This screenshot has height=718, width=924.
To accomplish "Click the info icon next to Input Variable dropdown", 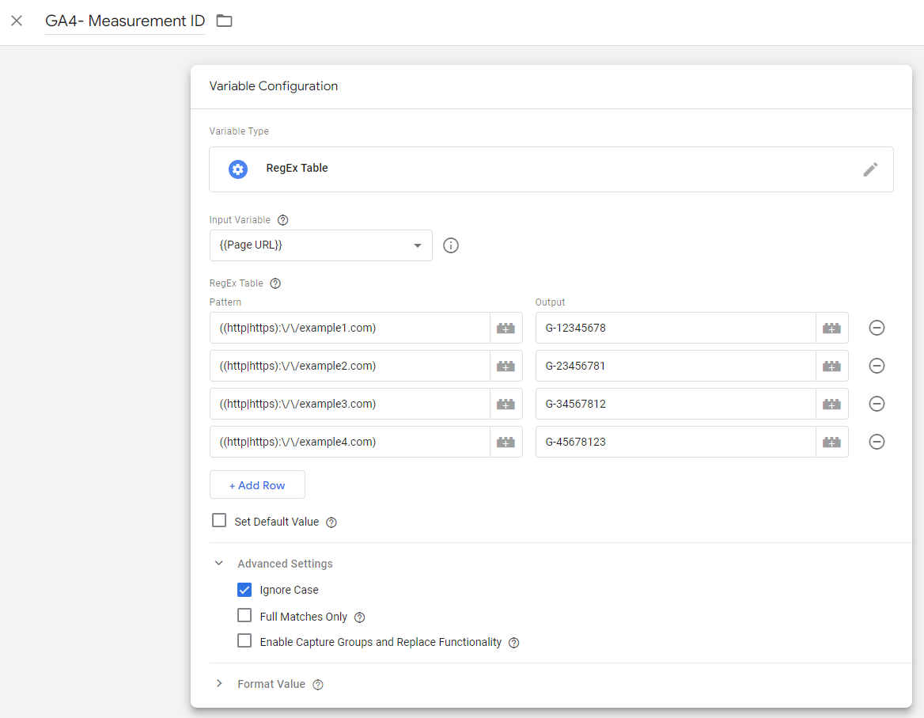I will 451,245.
